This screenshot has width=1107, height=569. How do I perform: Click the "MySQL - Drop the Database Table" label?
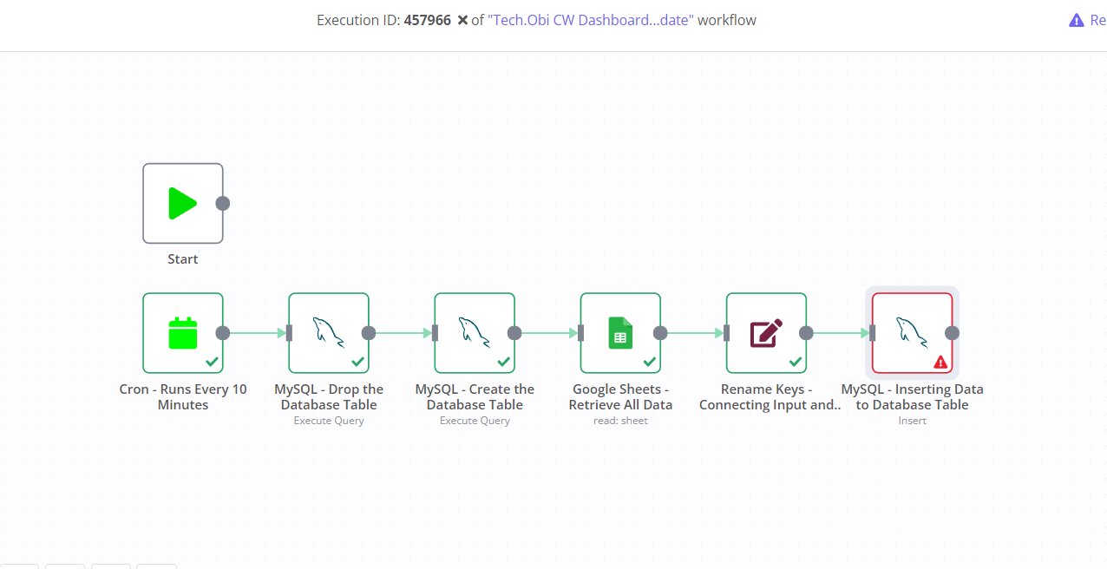(329, 397)
